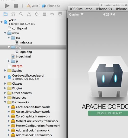Expand the Resources group
The height and width of the screenshot is (138, 128).
5,97
